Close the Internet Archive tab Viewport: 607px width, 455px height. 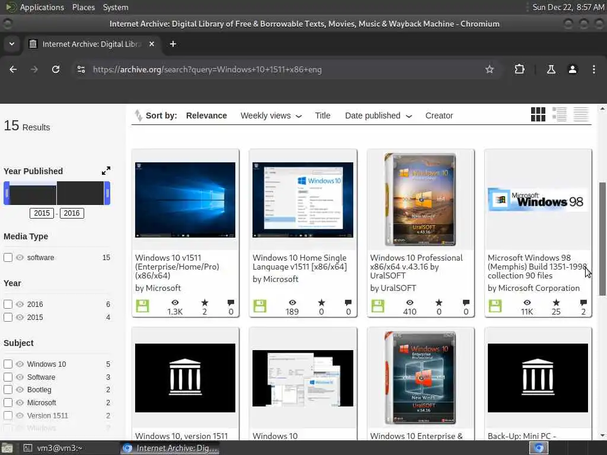pos(152,44)
